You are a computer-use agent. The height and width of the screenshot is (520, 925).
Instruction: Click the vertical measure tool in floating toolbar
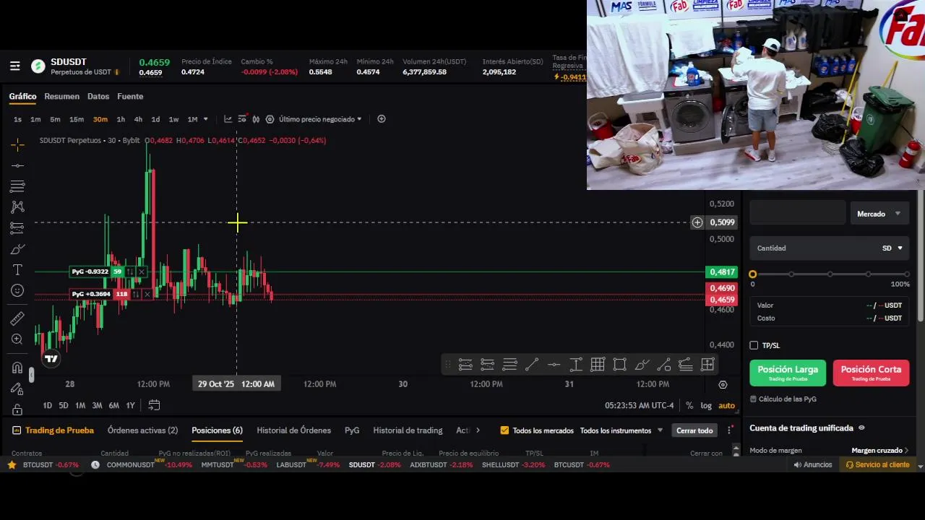(576, 365)
